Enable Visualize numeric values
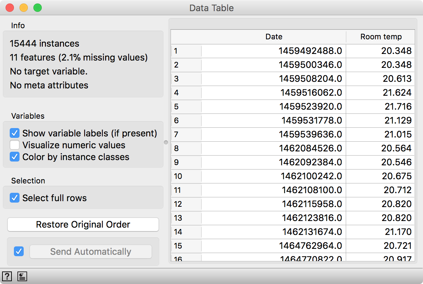Screen dimensions: 423x284 (15, 145)
